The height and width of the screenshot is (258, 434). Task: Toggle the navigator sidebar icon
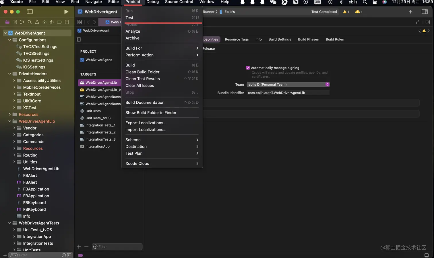pyautogui.click(x=30, y=12)
